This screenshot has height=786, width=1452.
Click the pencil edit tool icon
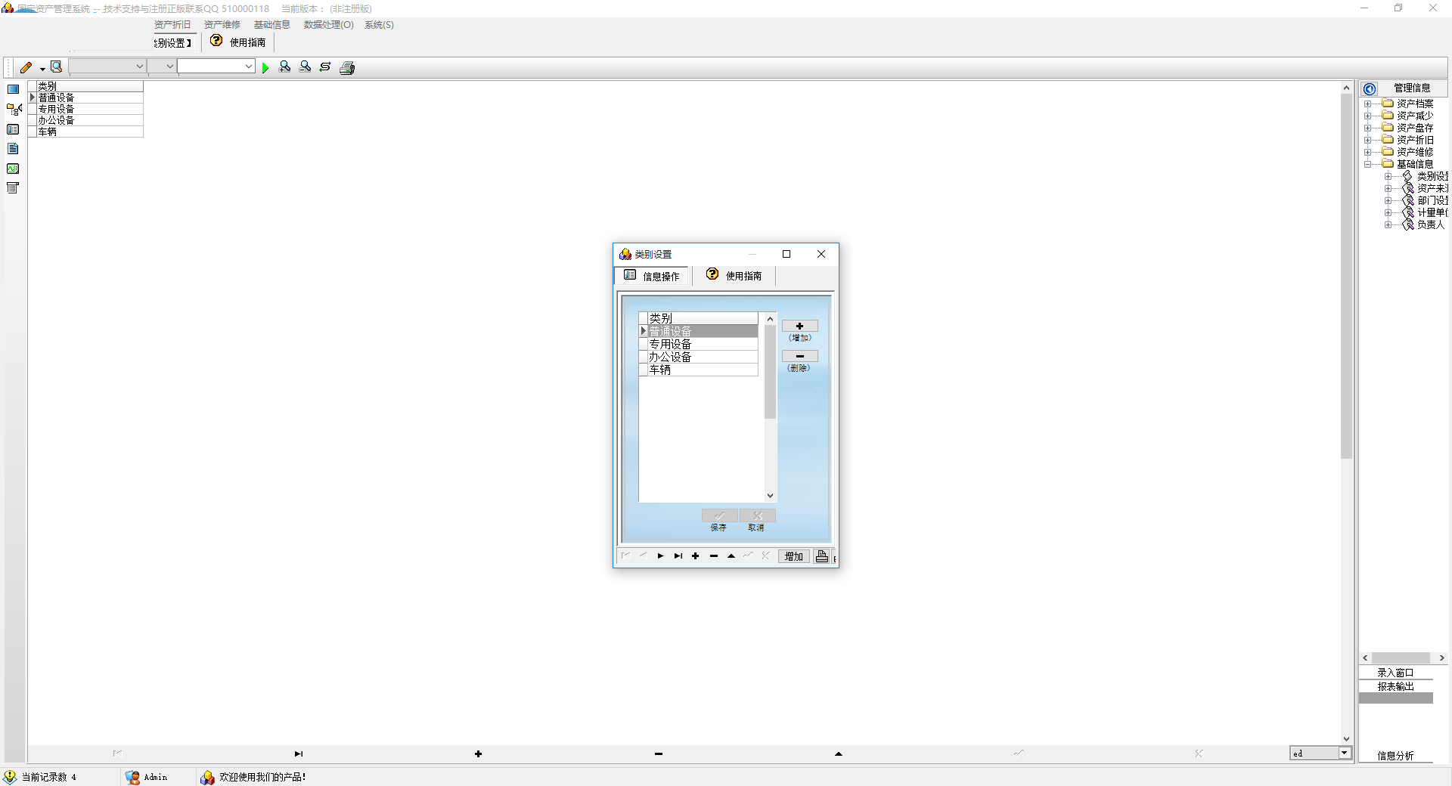click(x=26, y=67)
